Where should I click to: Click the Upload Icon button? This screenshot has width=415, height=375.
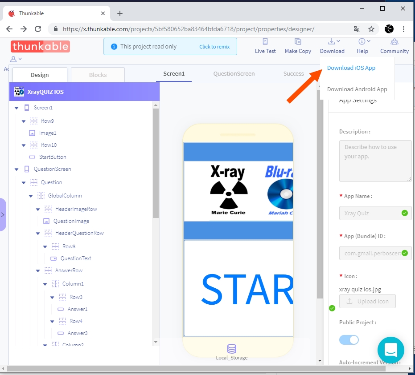tap(367, 301)
